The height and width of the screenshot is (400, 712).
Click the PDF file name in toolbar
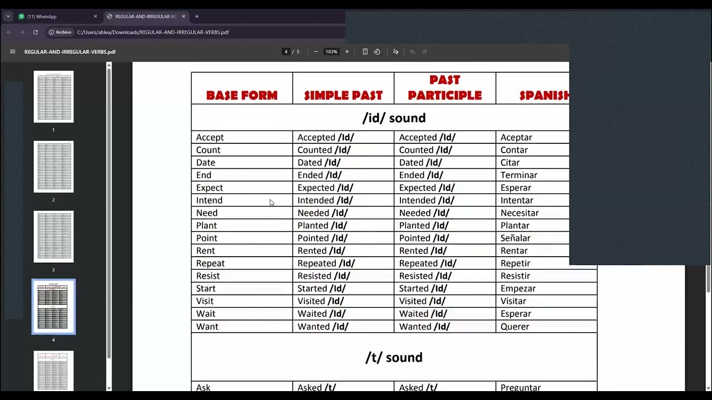pyautogui.click(x=70, y=52)
